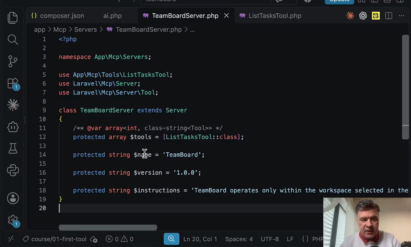Change indentation via Spaces: 4

click(x=239, y=239)
